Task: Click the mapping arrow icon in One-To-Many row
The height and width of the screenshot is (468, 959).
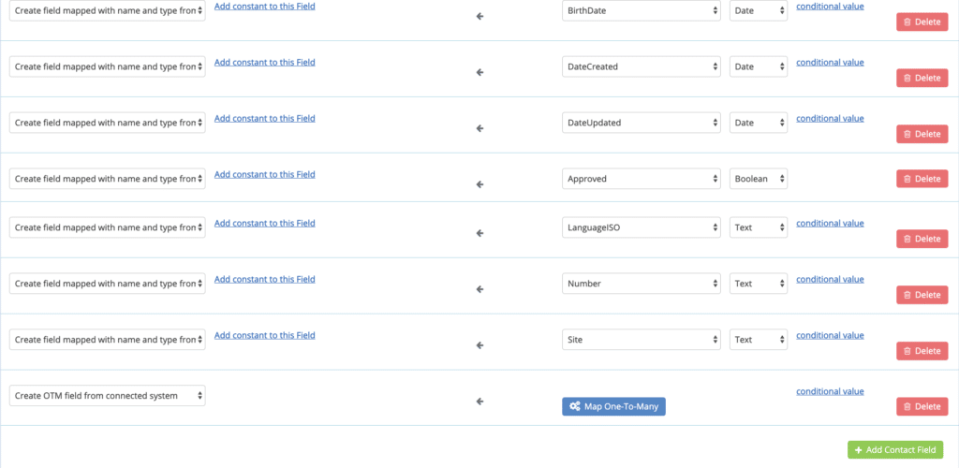Action: coord(480,402)
